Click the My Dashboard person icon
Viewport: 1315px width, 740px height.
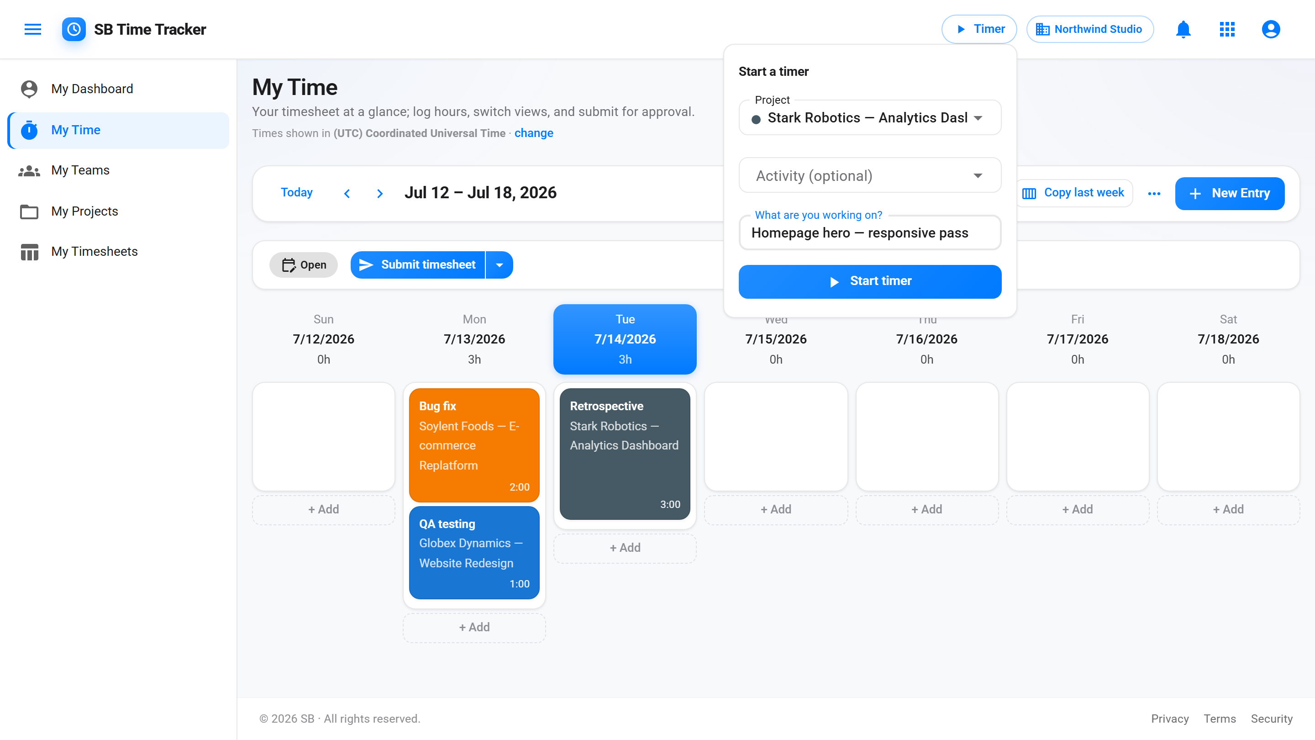[x=29, y=89]
